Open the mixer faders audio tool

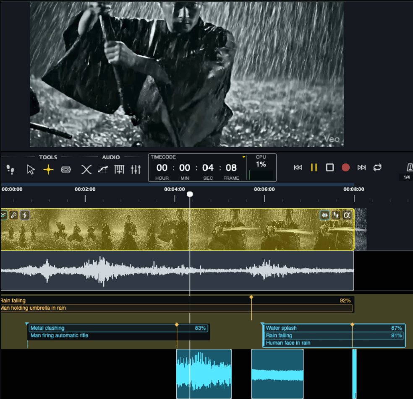click(x=136, y=169)
